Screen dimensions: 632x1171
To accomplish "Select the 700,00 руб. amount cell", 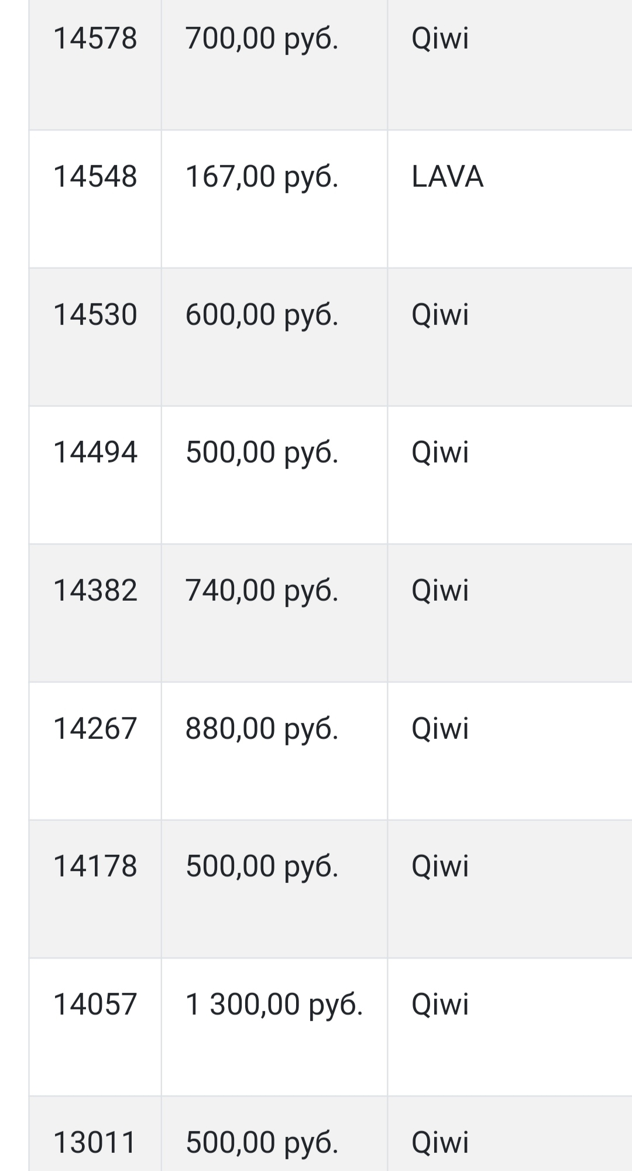I will coord(262,39).
